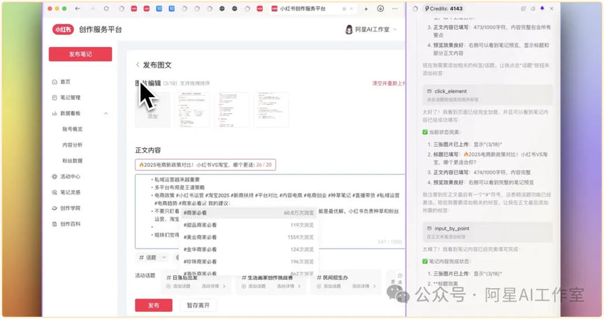Open the history clock icon in assistant panel

click(533, 8)
